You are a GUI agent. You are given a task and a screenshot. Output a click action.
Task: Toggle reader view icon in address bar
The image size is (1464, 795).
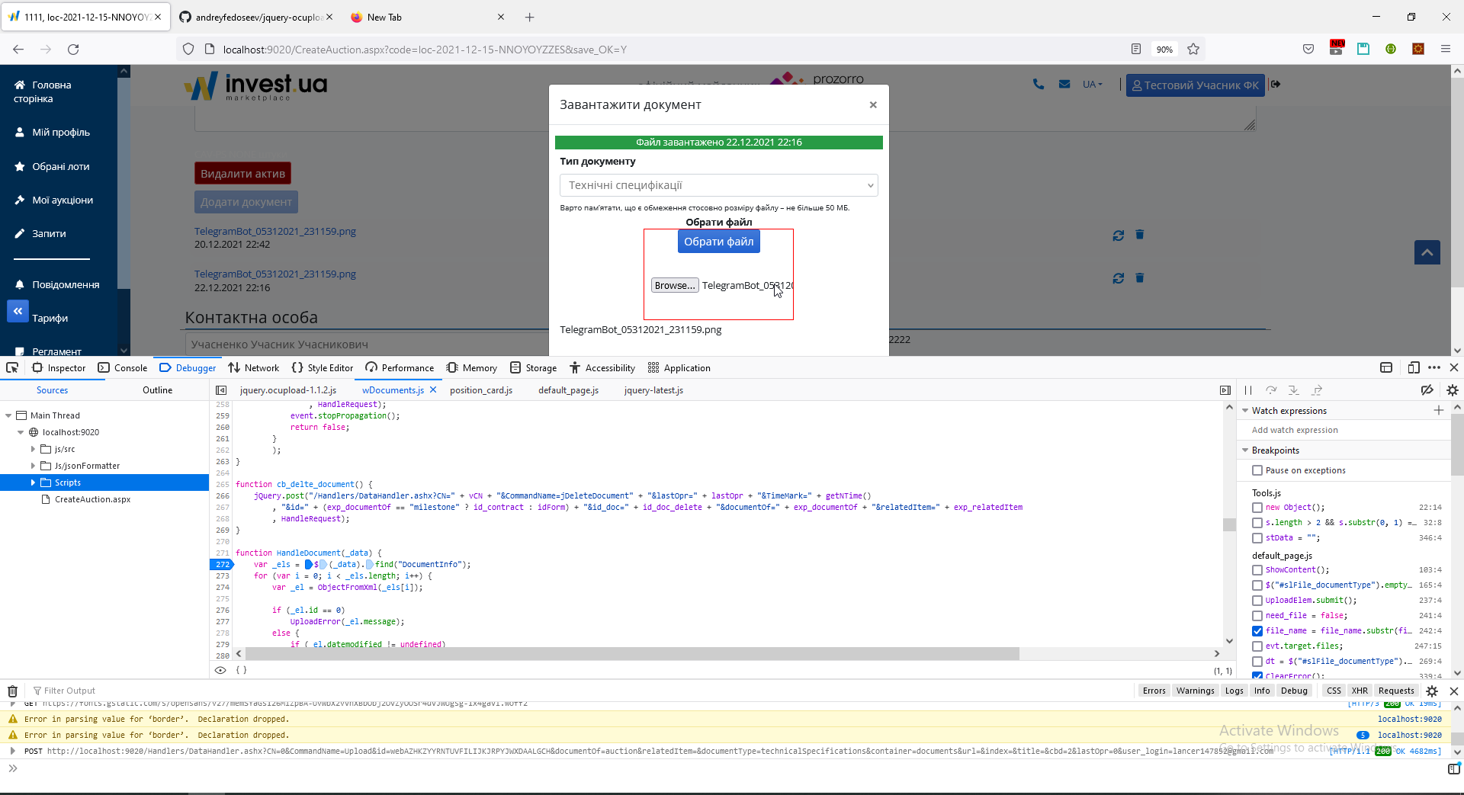click(1136, 50)
